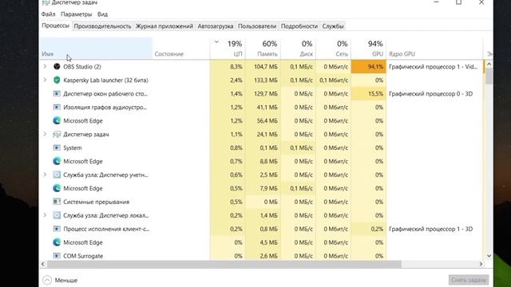Image resolution: width=511 pixels, height=287 pixels.
Task: Expand the Kaspersky Lab launcher group
Action: coord(45,80)
